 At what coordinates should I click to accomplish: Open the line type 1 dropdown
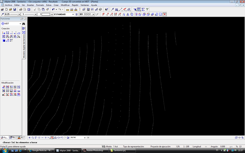point(36,14)
